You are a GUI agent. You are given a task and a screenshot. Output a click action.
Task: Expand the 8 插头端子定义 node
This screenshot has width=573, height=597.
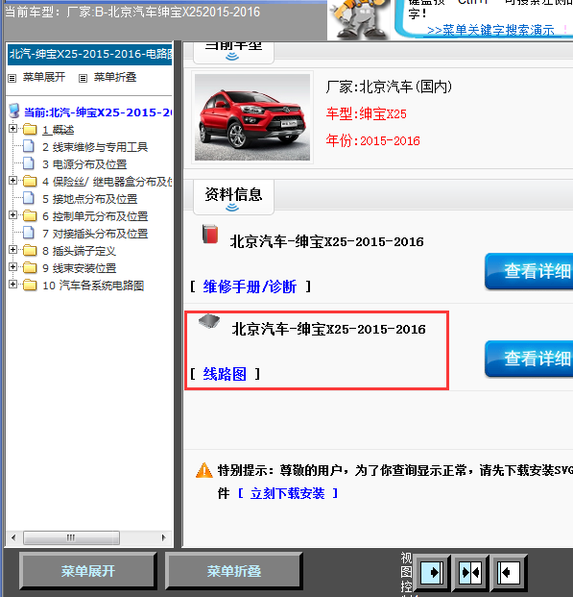point(12,250)
